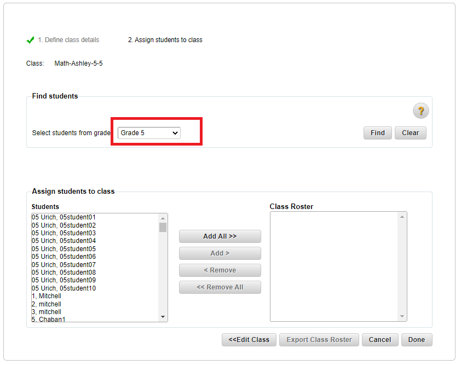The width and height of the screenshot is (461, 365).
Task: Click inside the empty Class Roster list
Action: point(337,263)
